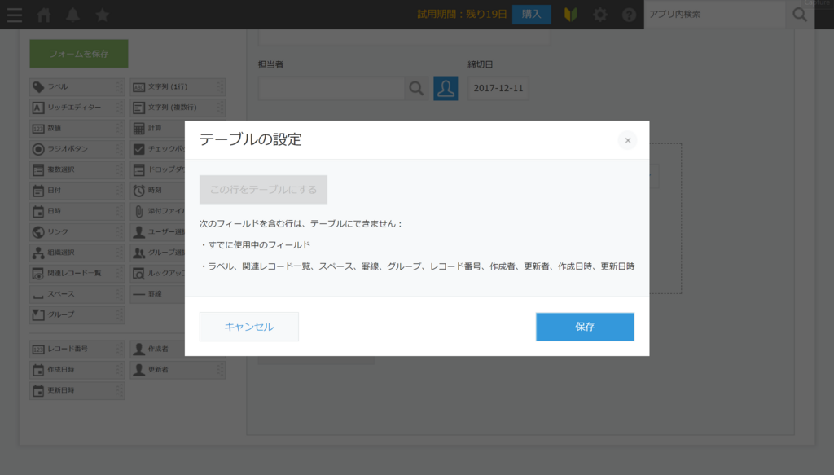Select the 計算 field item
Viewport: 834px width, 475px height.
coord(158,128)
